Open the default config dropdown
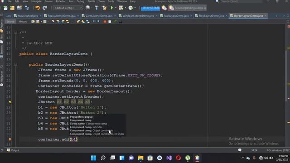Viewport: 290px width, 163px height. pos(68,8)
